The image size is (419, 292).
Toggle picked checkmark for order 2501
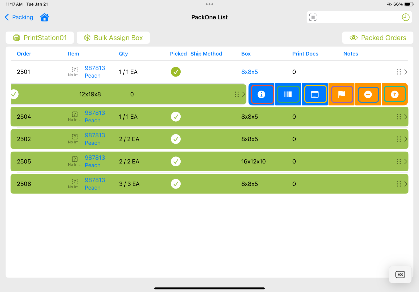click(176, 72)
